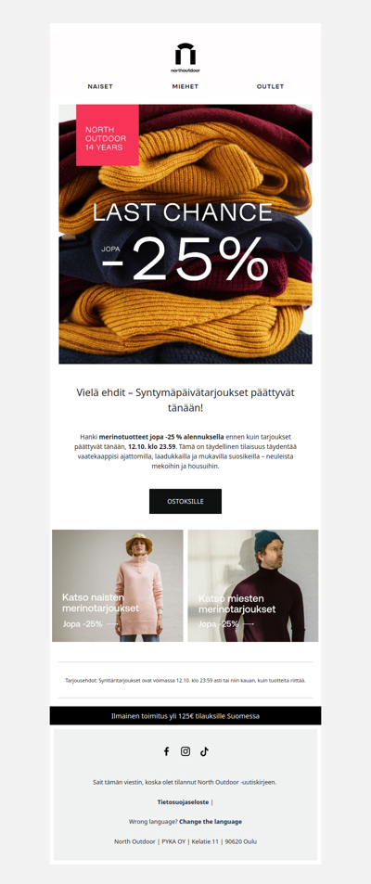Click the Ilmainen toimitus black banner
Image resolution: width=371 pixels, height=884 pixels.
click(x=185, y=715)
